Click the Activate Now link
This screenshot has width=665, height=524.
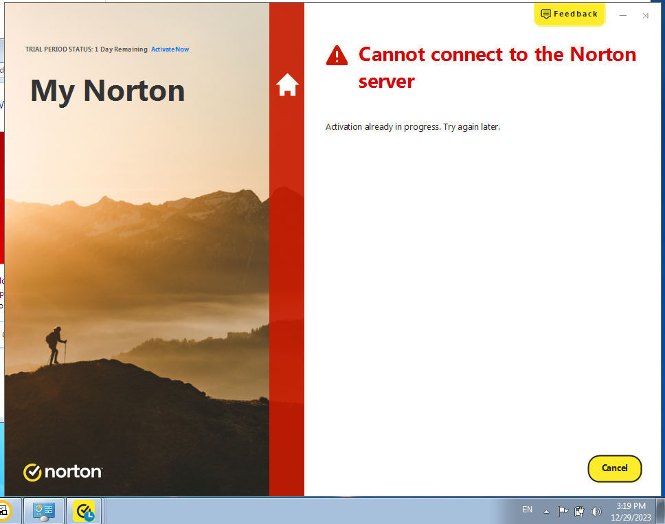click(x=170, y=49)
